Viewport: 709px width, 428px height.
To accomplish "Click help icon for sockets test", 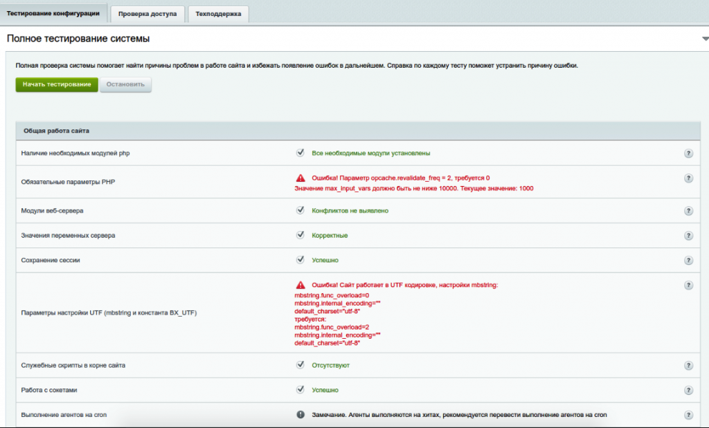I will pos(688,391).
